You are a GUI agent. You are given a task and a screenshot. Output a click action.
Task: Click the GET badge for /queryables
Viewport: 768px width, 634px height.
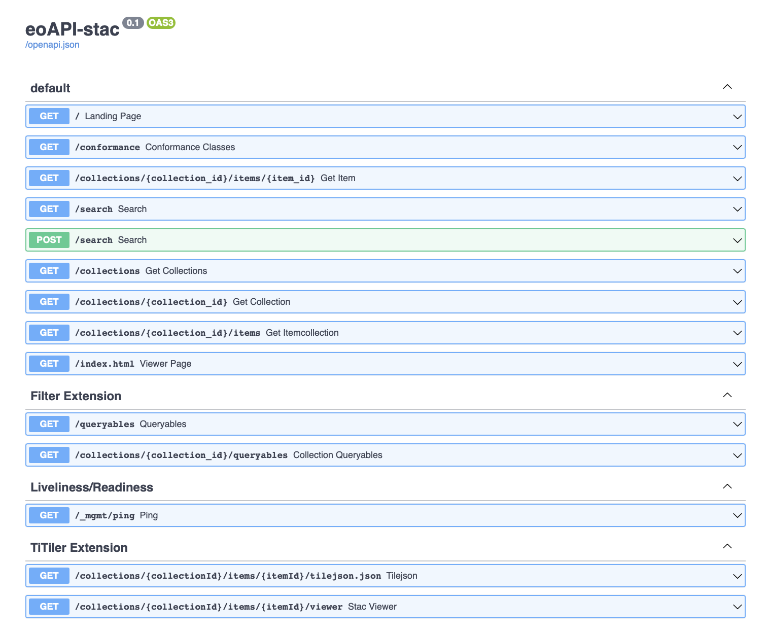tap(49, 424)
